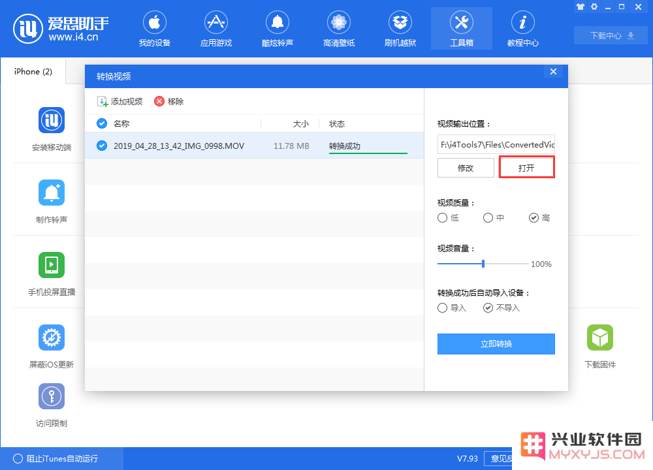Open 教程中心 tutorial center
Image resolution: width=653 pixels, height=470 pixels.
pyautogui.click(x=522, y=29)
